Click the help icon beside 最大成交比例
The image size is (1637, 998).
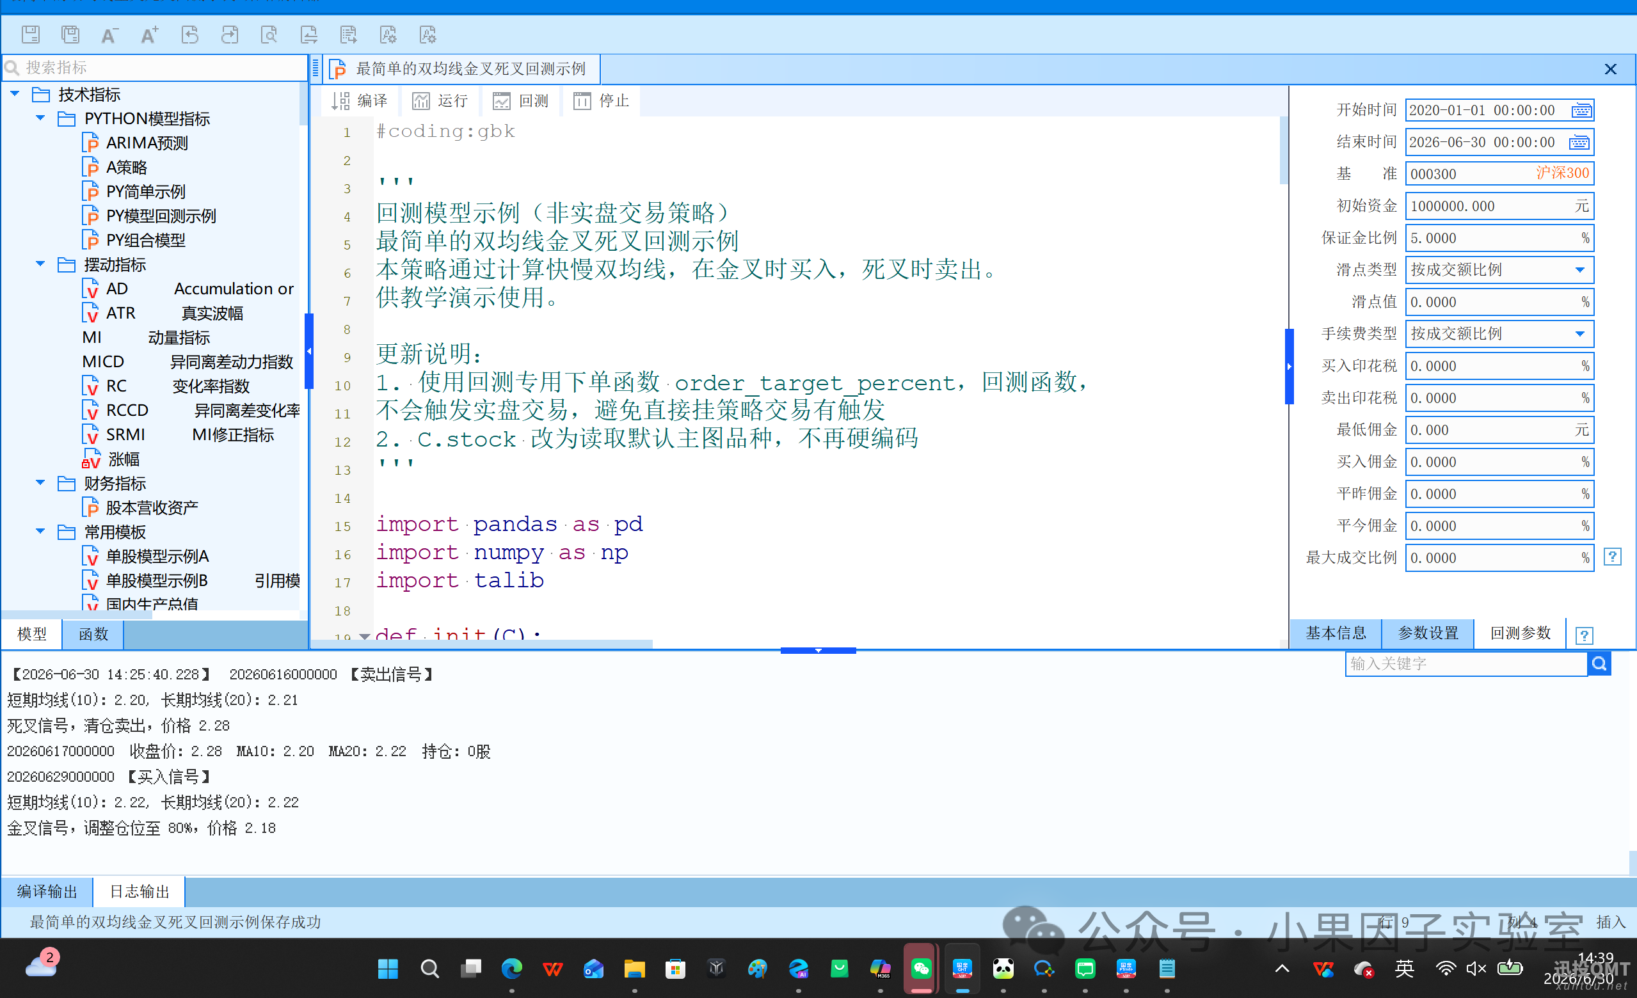coord(1613,557)
